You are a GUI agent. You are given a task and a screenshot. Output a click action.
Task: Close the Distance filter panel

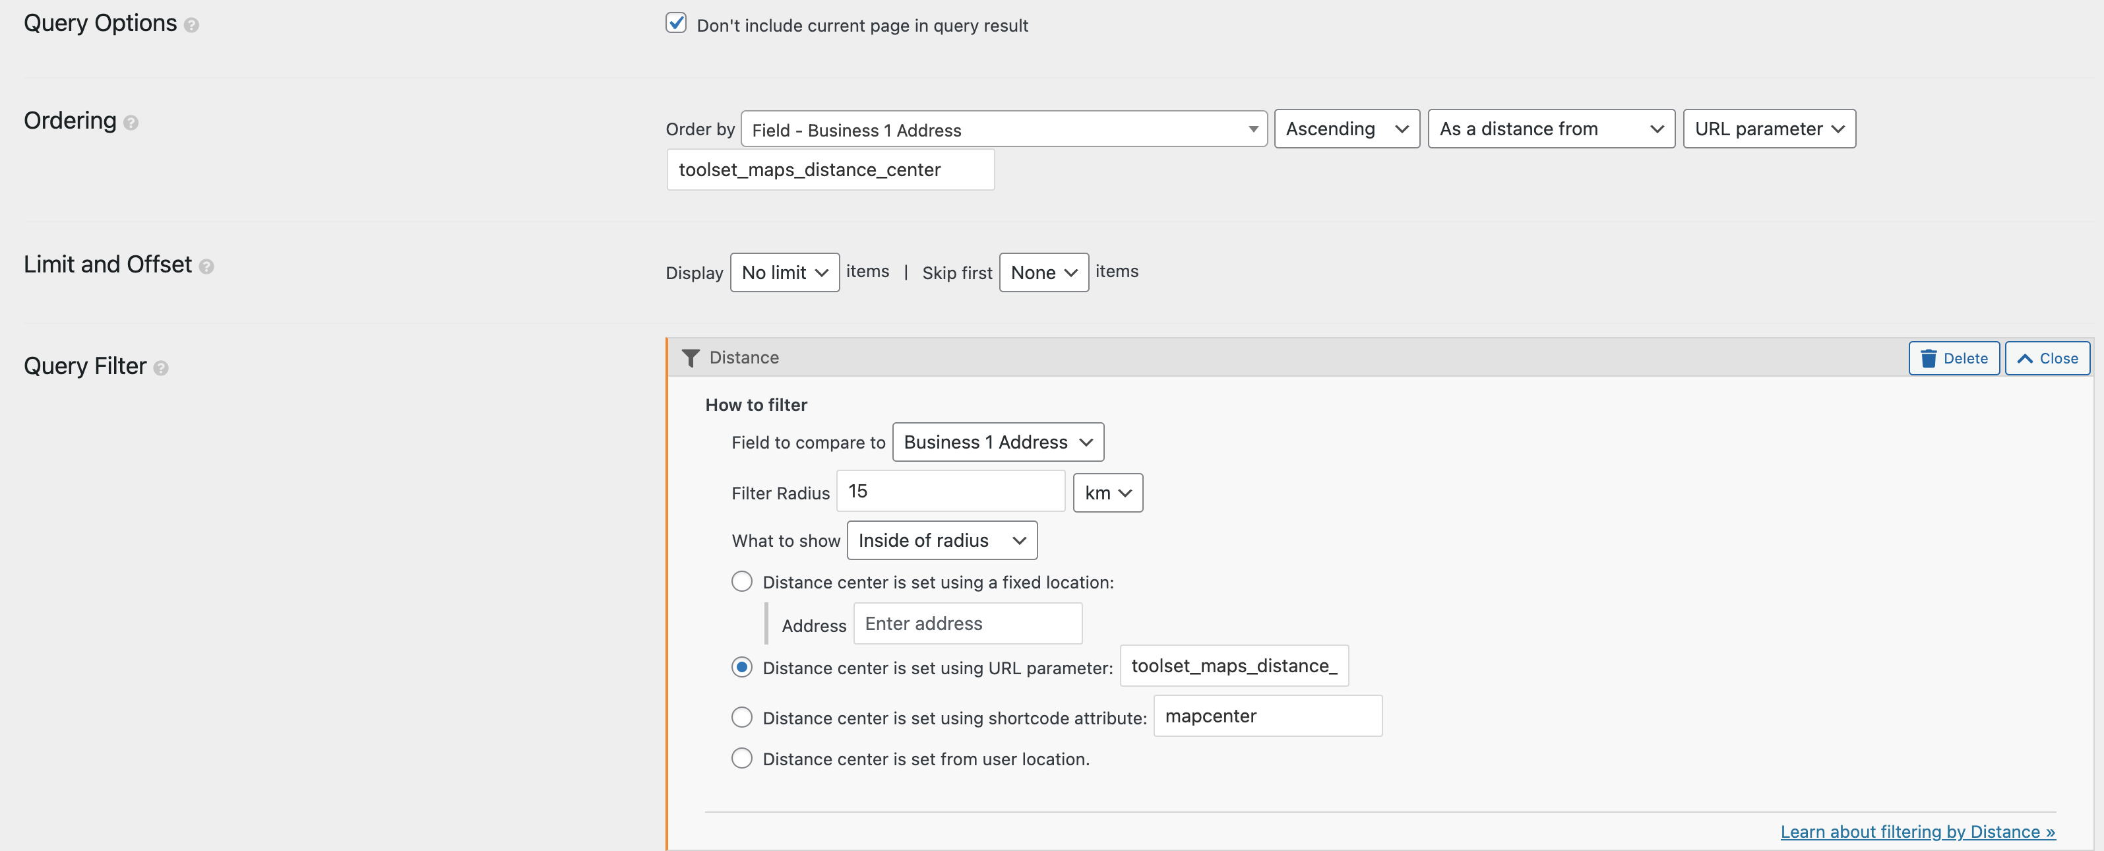(2047, 358)
